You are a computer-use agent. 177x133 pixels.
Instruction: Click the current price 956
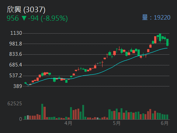13,18
